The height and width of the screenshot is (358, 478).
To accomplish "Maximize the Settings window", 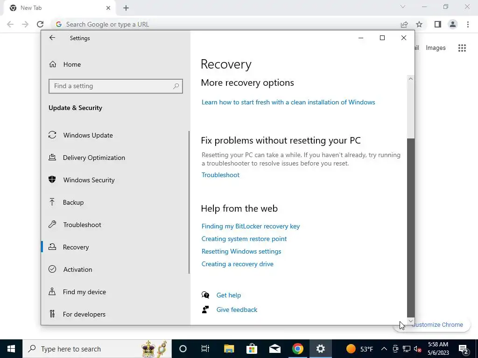I will click(x=382, y=38).
